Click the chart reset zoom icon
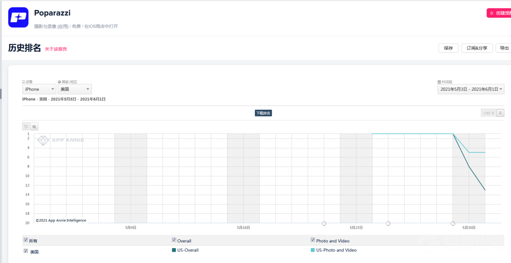 (x=26, y=127)
